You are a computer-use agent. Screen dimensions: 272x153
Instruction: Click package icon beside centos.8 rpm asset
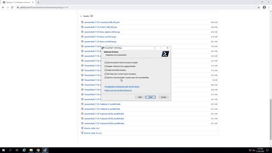pyautogui.click(x=82, y=22)
